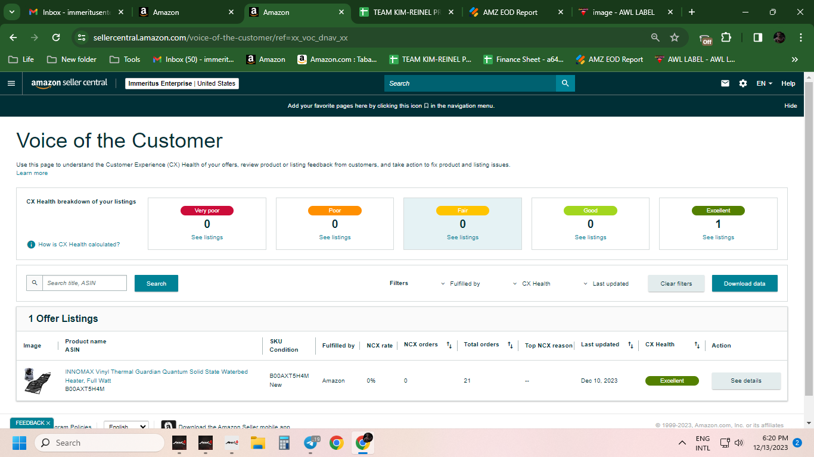Open the Learn more link
Image resolution: width=814 pixels, height=457 pixels.
click(32, 173)
